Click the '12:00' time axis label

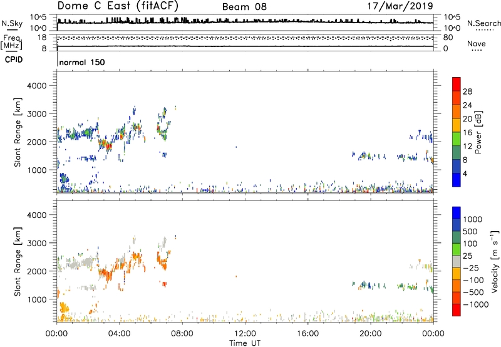click(245, 334)
